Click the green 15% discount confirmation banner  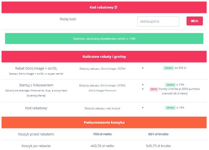104,39
